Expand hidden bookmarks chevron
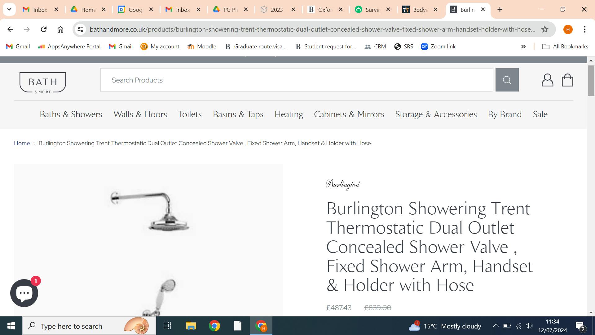 pos(523,47)
